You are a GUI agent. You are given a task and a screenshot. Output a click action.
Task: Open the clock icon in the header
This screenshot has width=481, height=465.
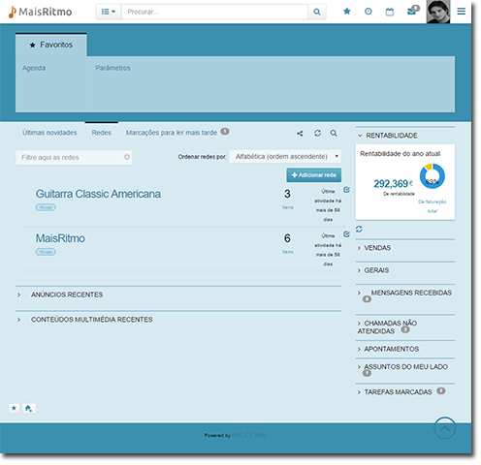[369, 12]
